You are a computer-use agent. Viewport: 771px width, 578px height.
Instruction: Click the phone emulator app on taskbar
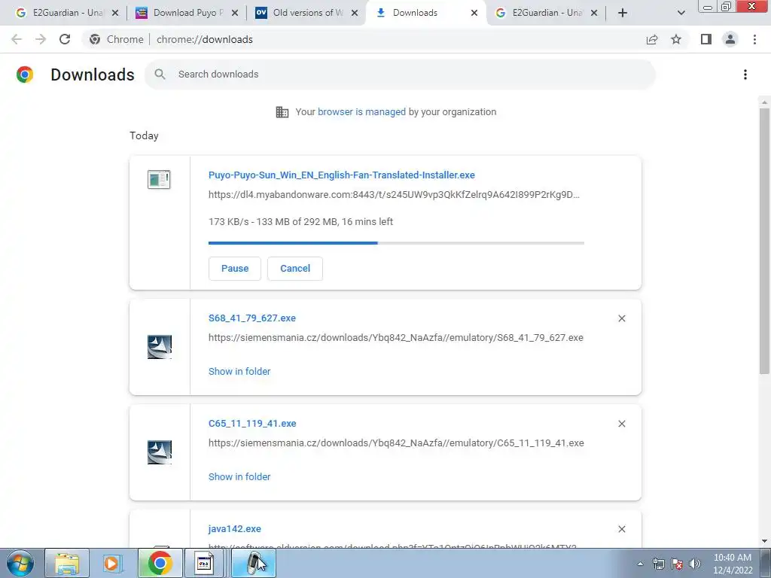(x=254, y=563)
